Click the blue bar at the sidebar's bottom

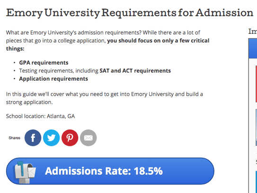(256, 182)
